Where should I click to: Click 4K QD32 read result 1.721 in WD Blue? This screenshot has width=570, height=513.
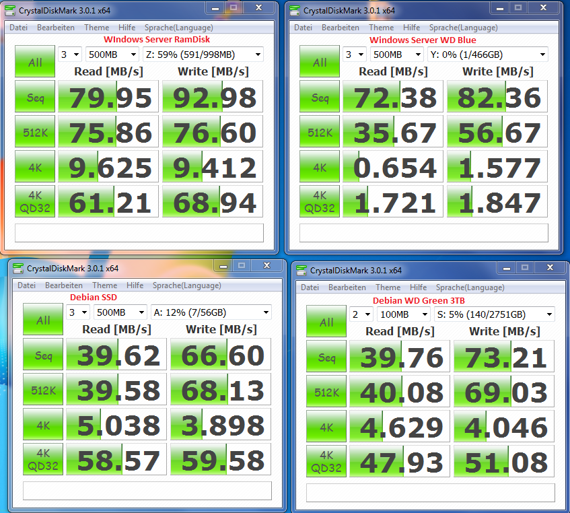point(393,201)
